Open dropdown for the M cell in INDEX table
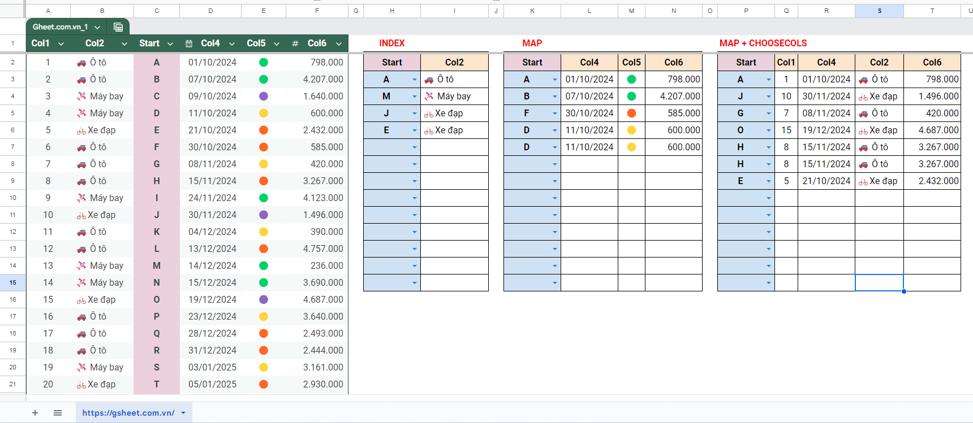The height and width of the screenshot is (423, 973). click(415, 97)
